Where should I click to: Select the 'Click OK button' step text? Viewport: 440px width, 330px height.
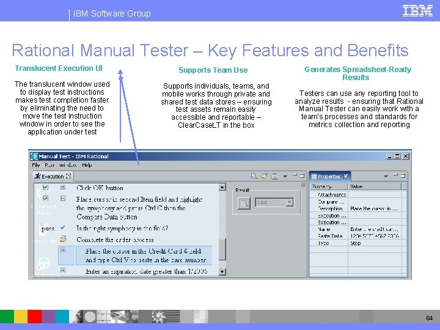(100, 188)
